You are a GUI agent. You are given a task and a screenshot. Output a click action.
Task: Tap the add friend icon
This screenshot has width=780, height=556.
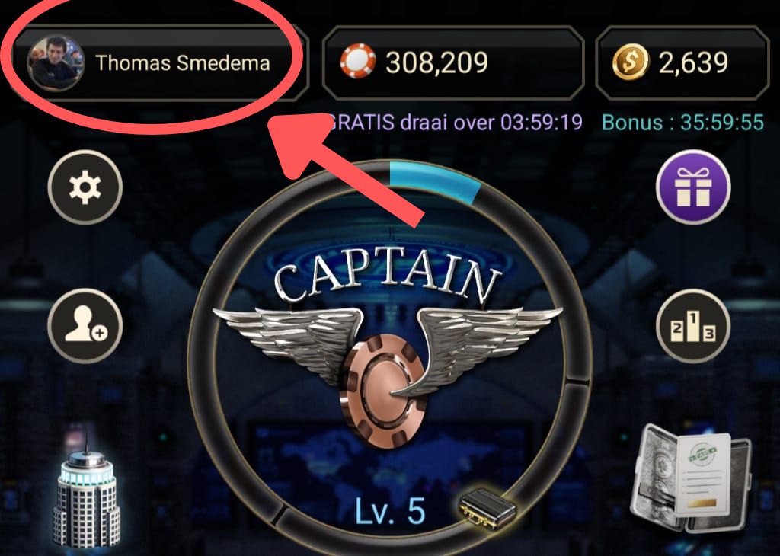pyautogui.click(x=85, y=326)
